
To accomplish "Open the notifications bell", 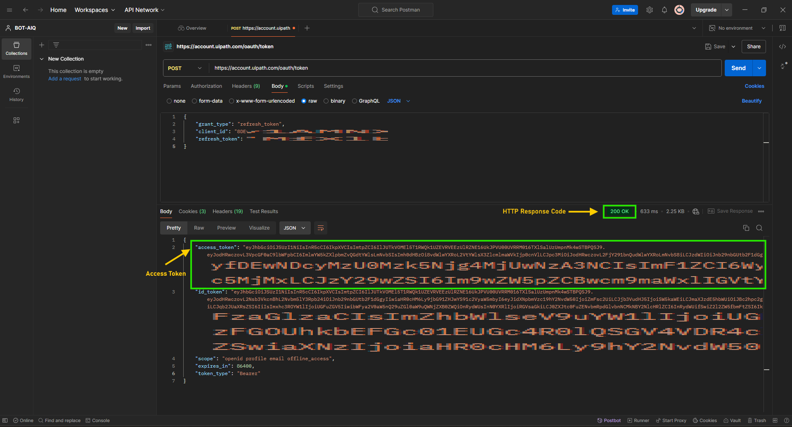I will click(x=664, y=10).
